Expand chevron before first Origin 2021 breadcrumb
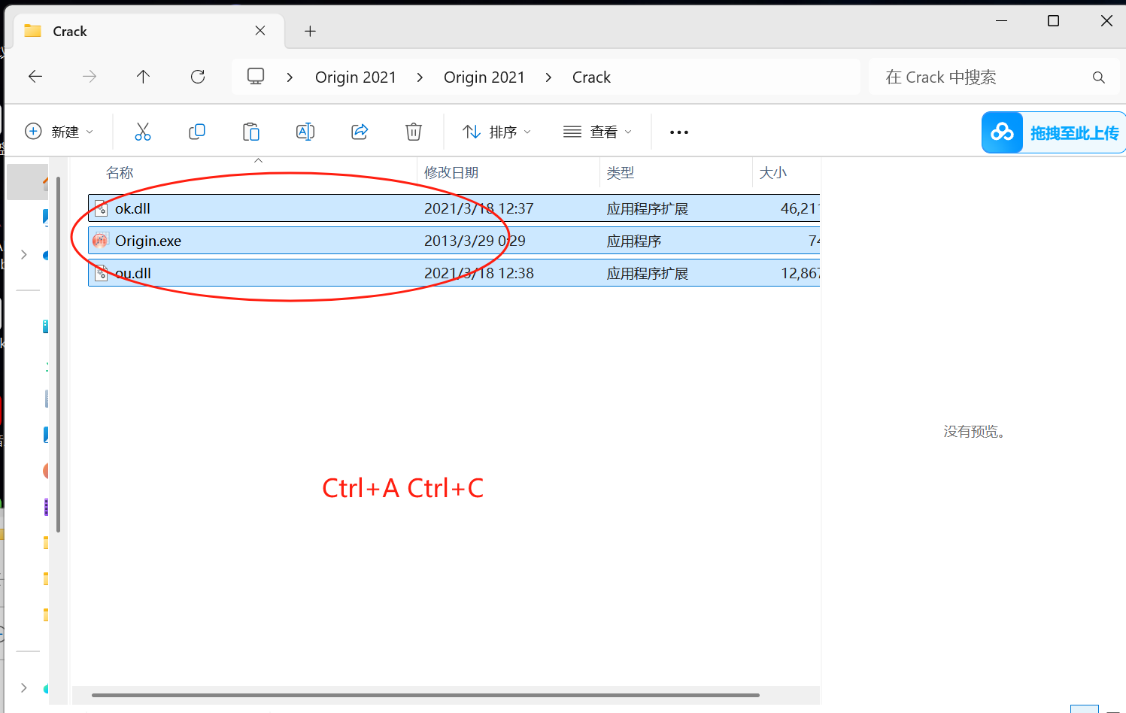 click(x=290, y=77)
